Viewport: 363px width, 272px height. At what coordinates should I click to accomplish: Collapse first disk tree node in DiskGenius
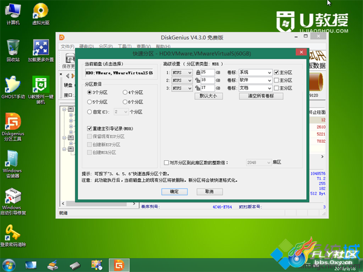(64, 109)
